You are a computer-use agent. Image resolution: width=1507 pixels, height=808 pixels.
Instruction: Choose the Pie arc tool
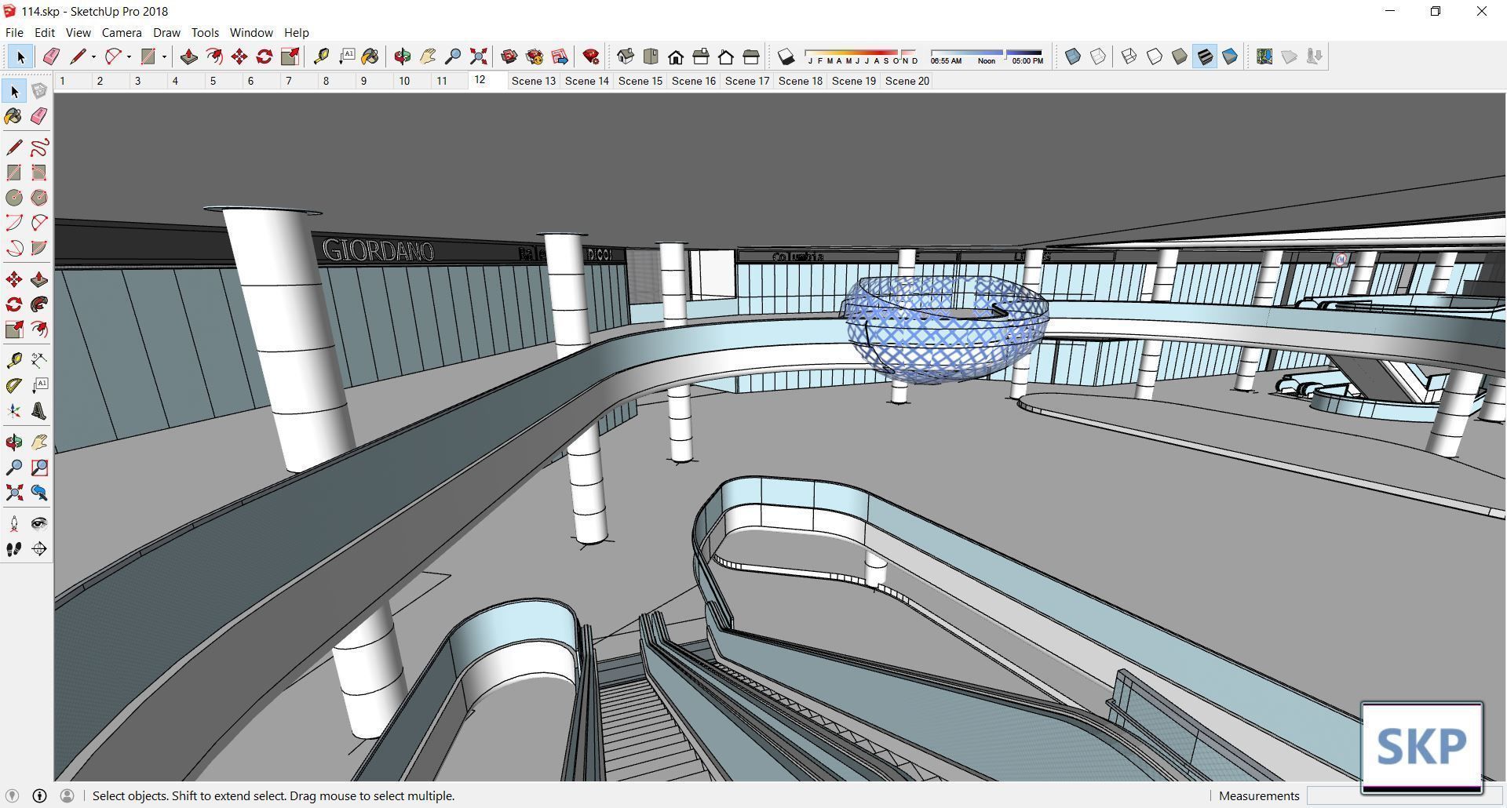pyautogui.click(x=39, y=248)
